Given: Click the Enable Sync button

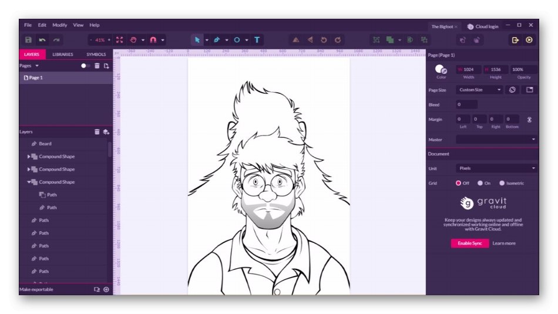Looking at the screenshot, I should pos(470,243).
